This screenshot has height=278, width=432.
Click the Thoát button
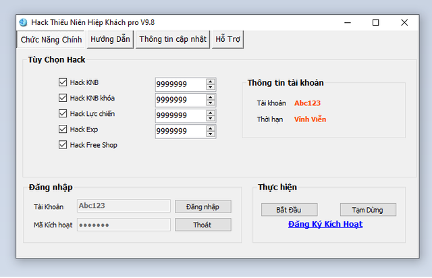click(x=202, y=225)
